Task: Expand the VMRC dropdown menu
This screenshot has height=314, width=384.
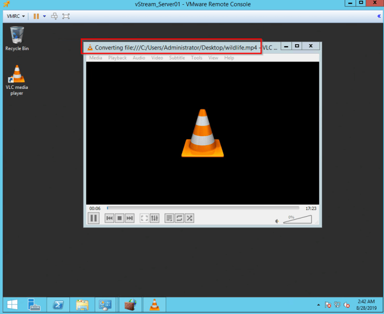Action: point(16,16)
